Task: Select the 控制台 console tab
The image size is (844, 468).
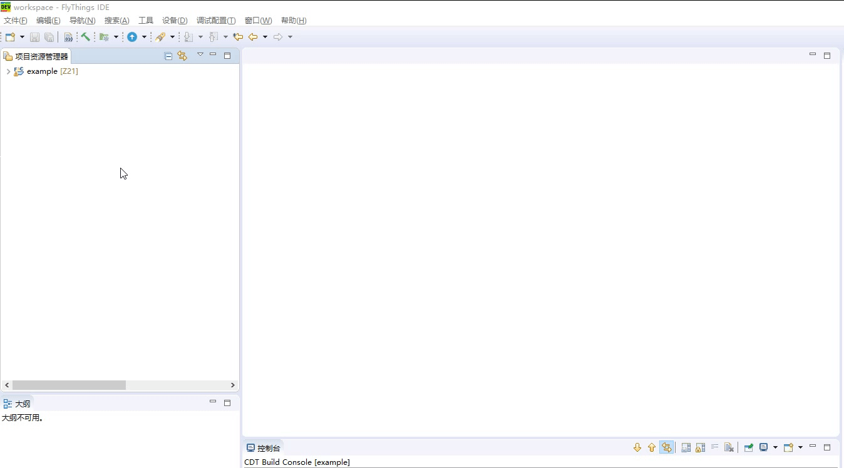Action: pyautogui.click(x=264, y=448)
